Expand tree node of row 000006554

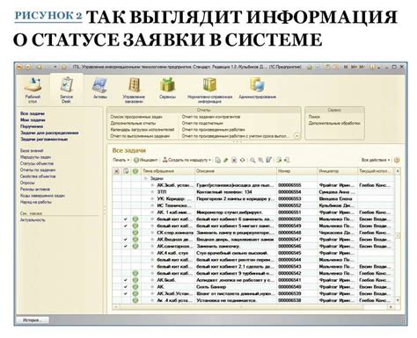pyautogui.click(x=152, y=192)
